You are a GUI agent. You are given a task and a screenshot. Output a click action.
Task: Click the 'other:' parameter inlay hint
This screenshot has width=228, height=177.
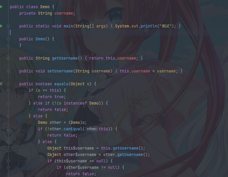[92, 129]
